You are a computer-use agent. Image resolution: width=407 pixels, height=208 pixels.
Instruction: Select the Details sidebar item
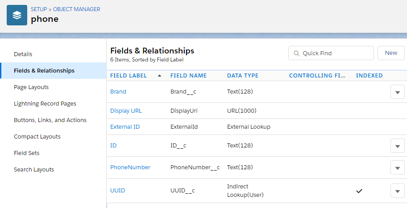[x=23, y=54]
